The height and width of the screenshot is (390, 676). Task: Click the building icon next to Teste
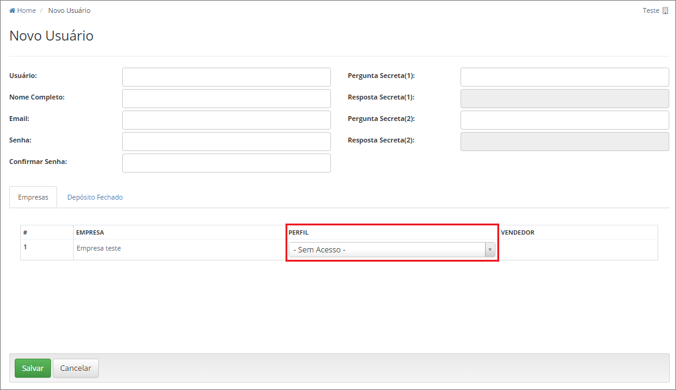(665, 11)
